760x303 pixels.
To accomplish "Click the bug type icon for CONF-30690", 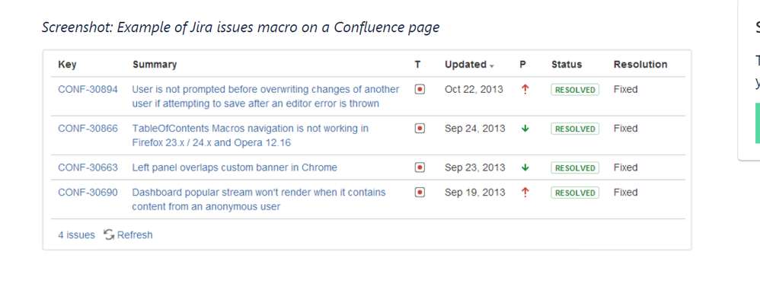I will pos(420,193).
